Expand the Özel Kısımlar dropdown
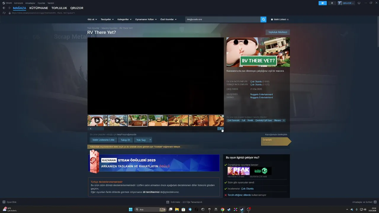 click(168, 19)
